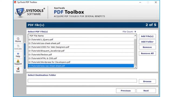Image resolution: width=173 pixels, height=97 pixels.
Task: Select the Eloquent_JavaScript.pdf row
Action: (81, 51)
